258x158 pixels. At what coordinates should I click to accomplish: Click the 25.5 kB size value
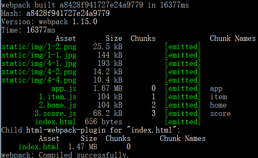(108, 47)
